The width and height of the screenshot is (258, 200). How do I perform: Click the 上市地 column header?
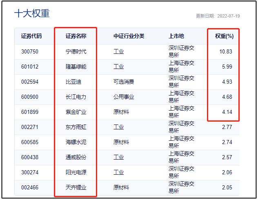[176, 36]
